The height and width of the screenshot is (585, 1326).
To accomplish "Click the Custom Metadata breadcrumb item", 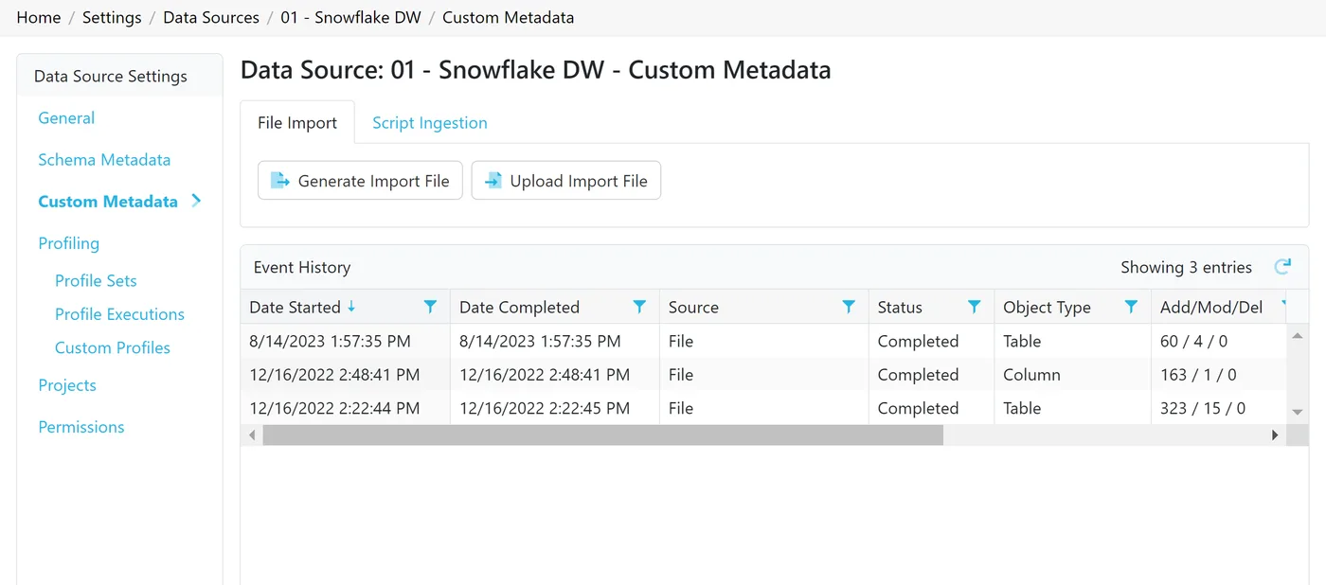I will (x=508, y=17).
